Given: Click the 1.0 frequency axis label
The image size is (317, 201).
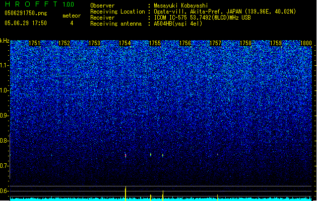Looking at the screenshot, I should coord(5,90).
